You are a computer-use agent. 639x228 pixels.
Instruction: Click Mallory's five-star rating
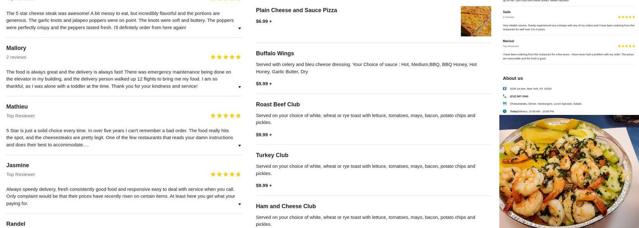click(225, 57)
